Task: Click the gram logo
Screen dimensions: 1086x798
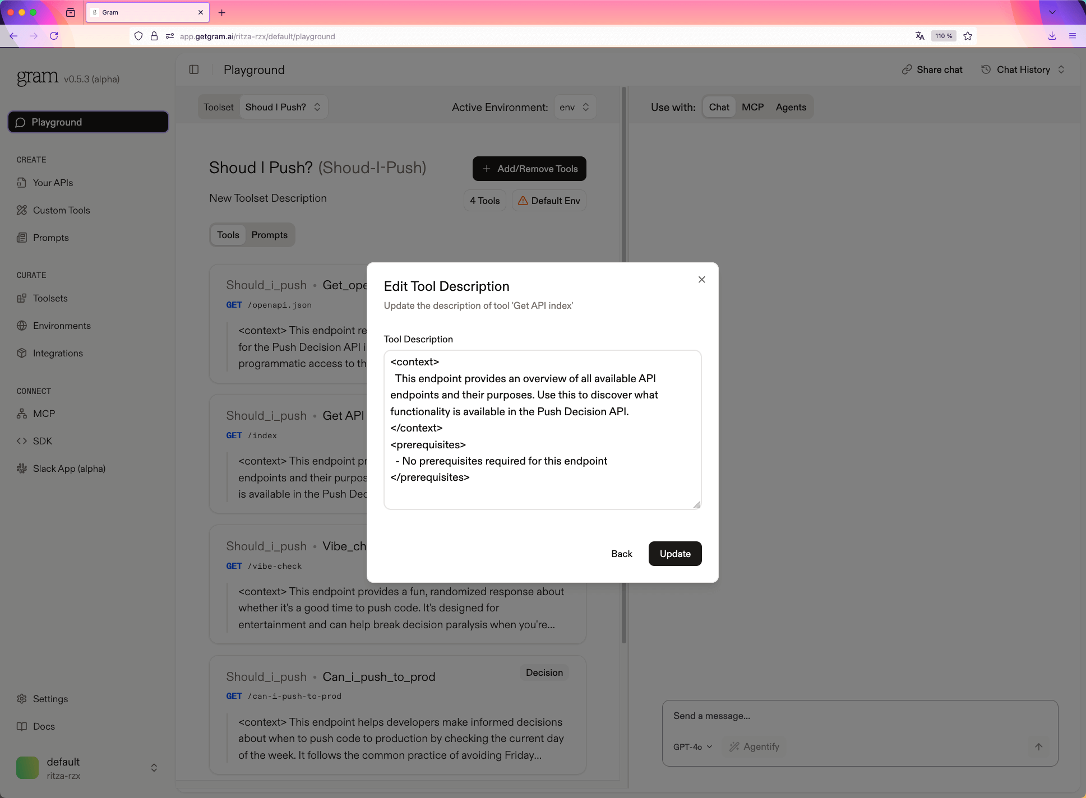Action: click(38, 77)
